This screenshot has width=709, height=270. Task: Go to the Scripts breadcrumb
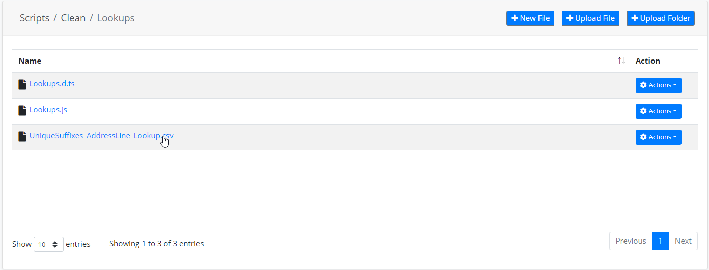pos(35,18)
